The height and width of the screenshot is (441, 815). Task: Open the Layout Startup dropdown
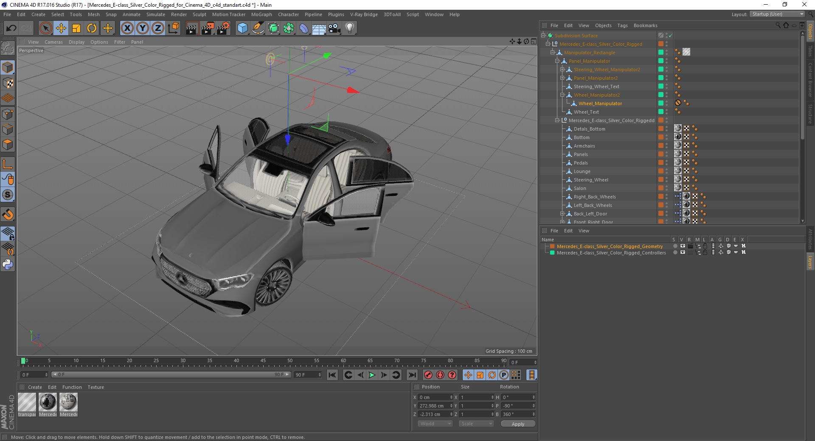pos(777,14)
